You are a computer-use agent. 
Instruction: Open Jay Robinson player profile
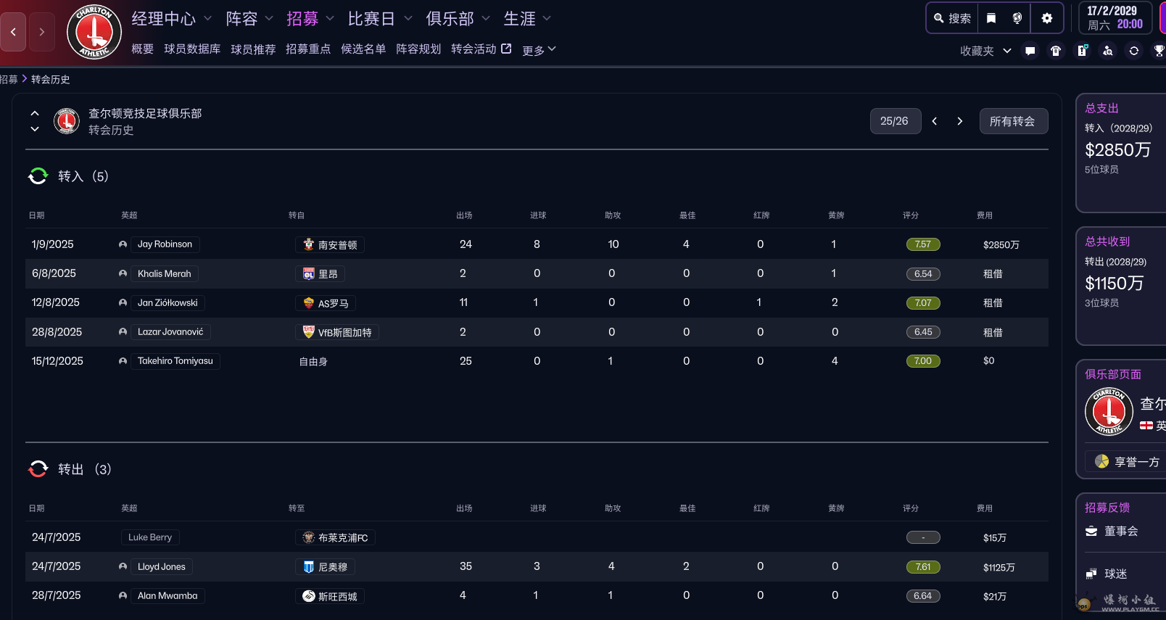click(x=165, y=244)
